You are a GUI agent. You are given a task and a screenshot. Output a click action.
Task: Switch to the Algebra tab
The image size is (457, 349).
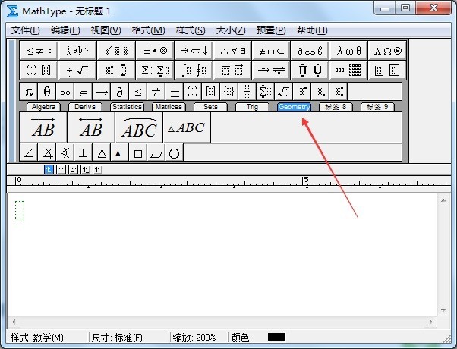coord(45,107)
